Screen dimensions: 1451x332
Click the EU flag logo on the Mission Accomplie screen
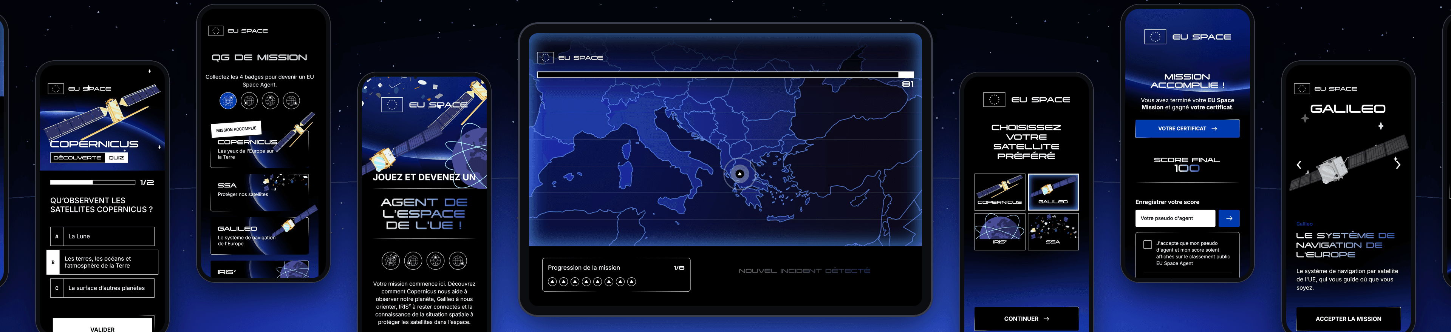(x=1155, y=37)
